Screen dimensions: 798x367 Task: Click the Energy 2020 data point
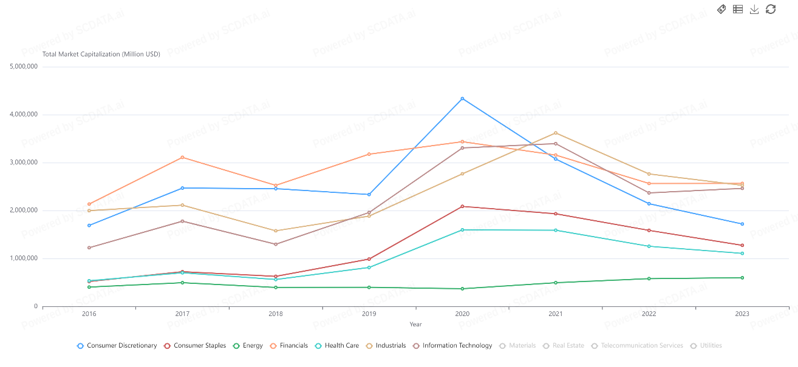pos(462,289)
